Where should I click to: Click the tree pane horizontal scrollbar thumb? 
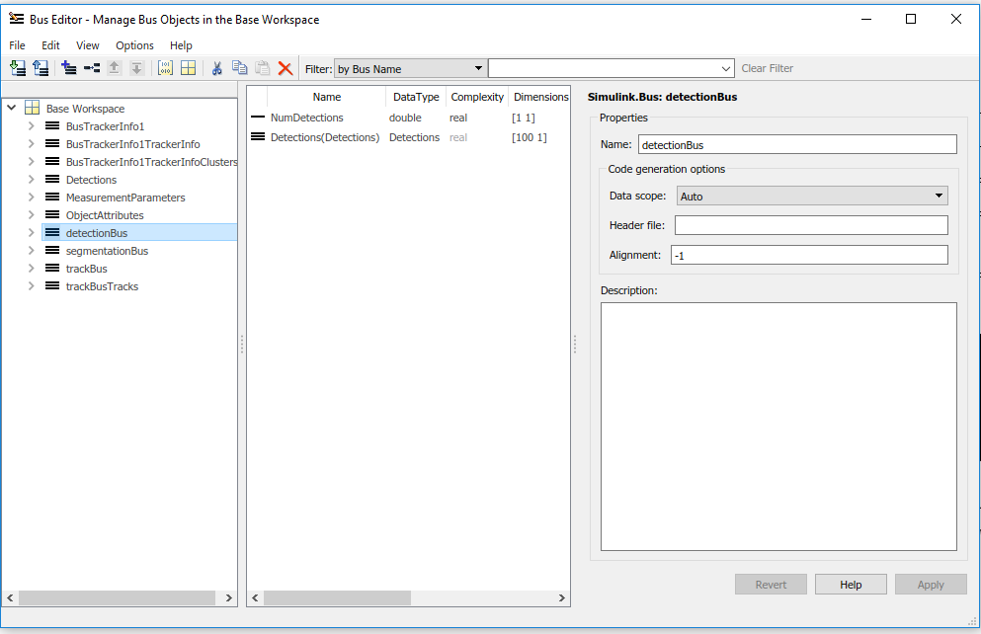(117, 597)
